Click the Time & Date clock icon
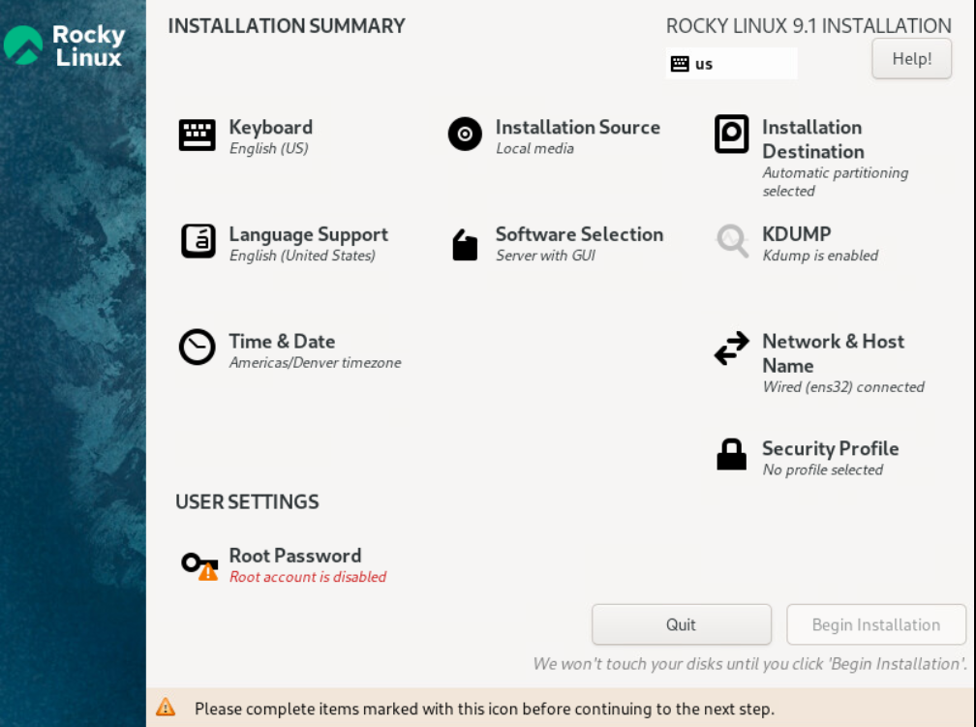This screenshot has width=976, height=727. click(198, 348)
